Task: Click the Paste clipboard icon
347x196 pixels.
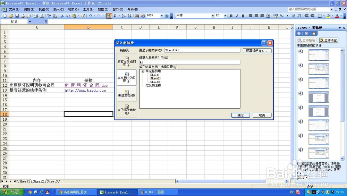Action: pyautogui.click(x=74, y=16)
